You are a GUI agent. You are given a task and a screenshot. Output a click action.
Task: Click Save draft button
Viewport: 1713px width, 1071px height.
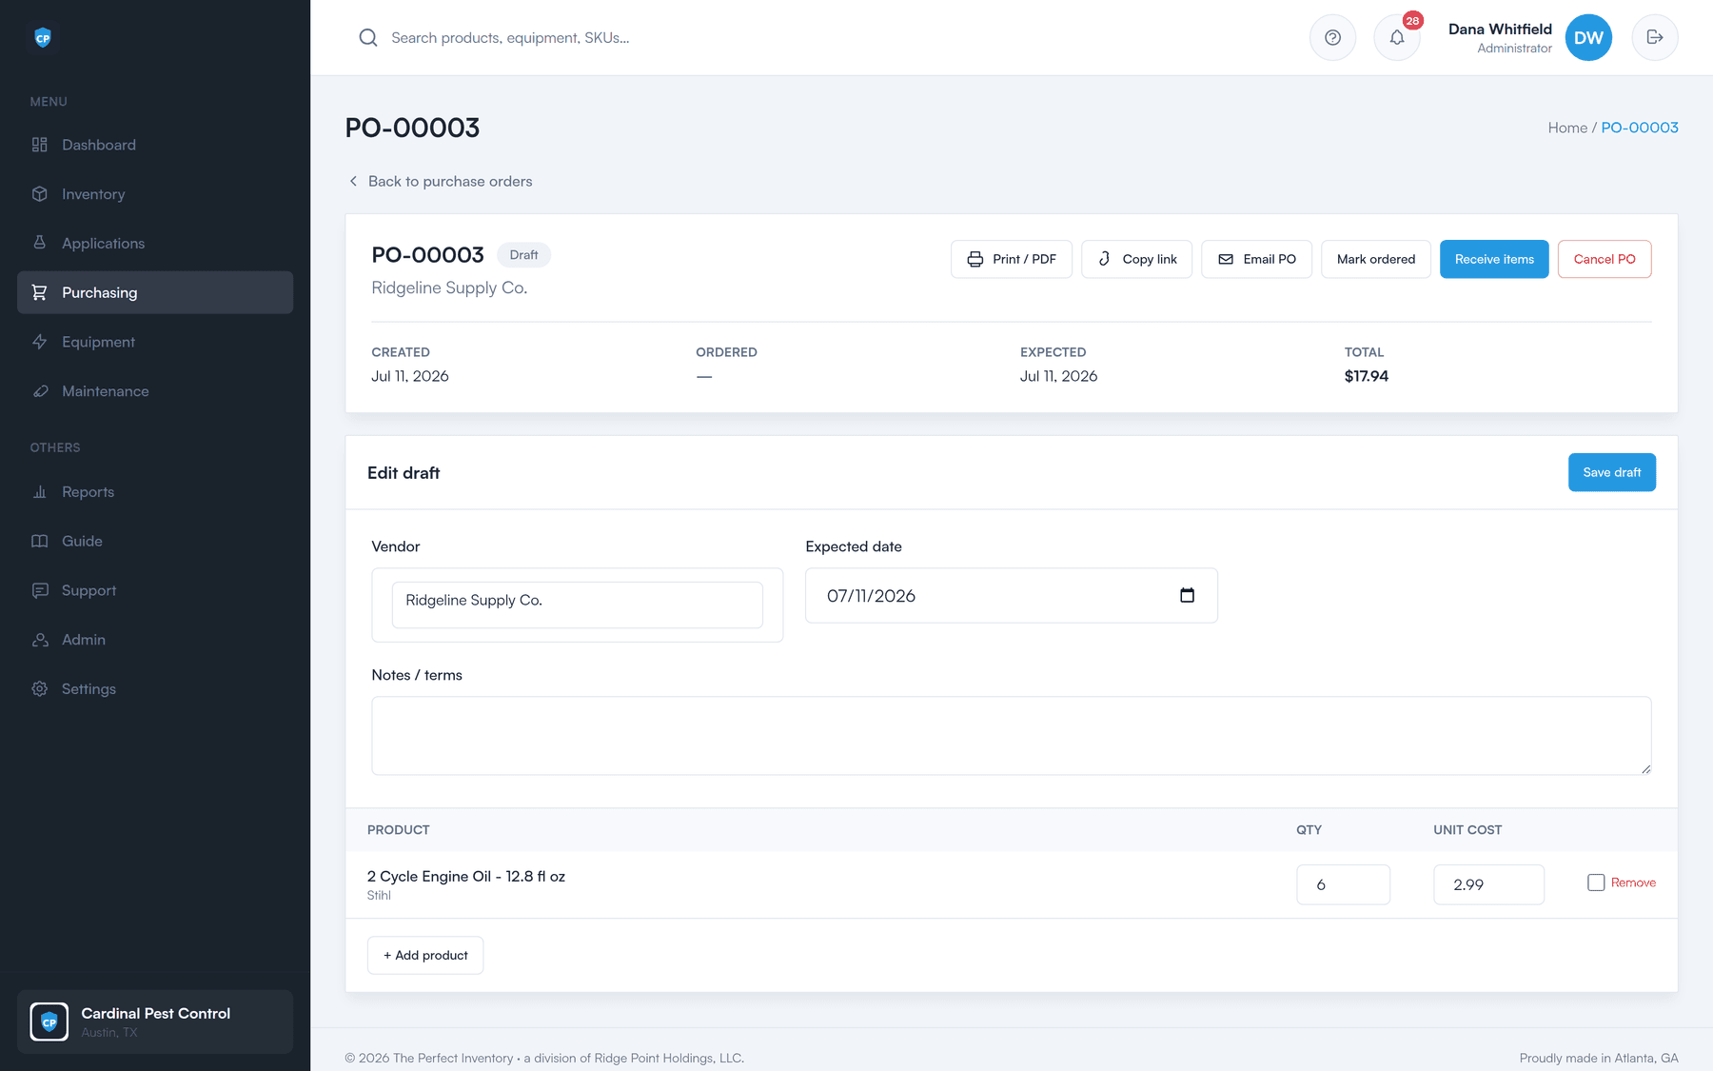pyautogui.click(x=1612, y=472)
